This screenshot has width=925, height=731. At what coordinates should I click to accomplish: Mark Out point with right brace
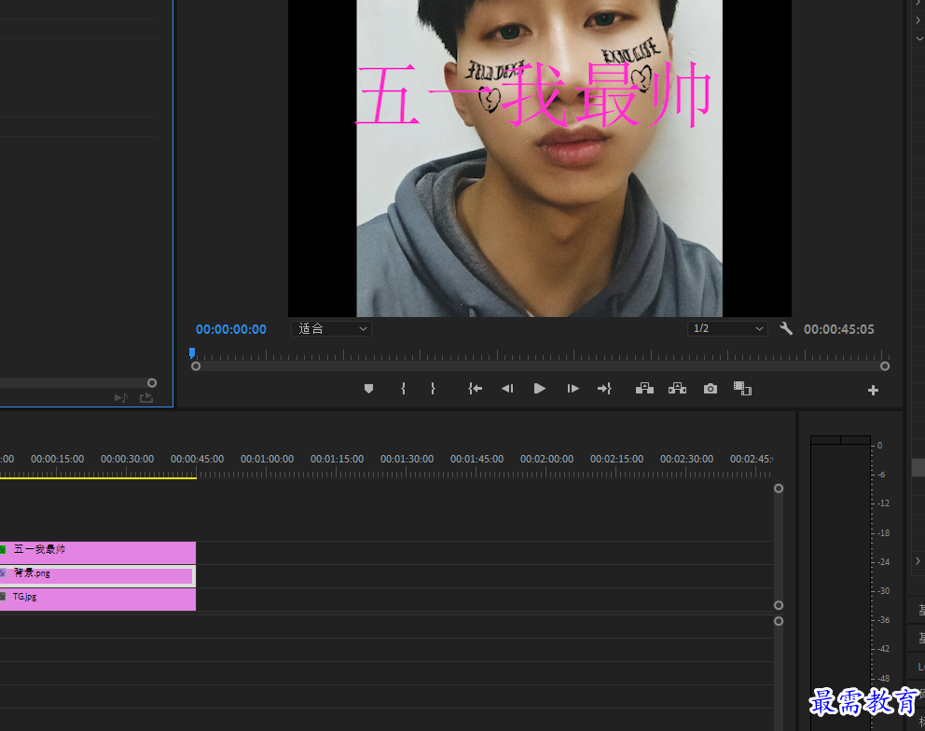[x=433, y=388]
